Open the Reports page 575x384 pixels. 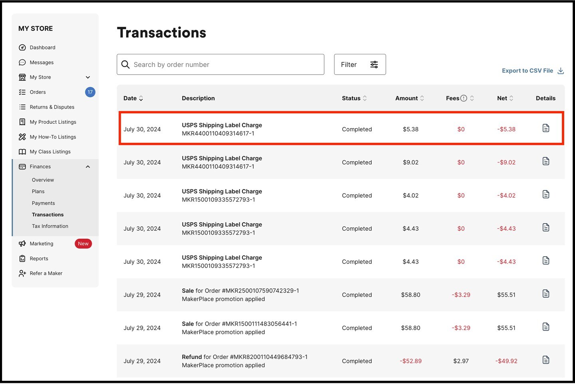point(39,258)
